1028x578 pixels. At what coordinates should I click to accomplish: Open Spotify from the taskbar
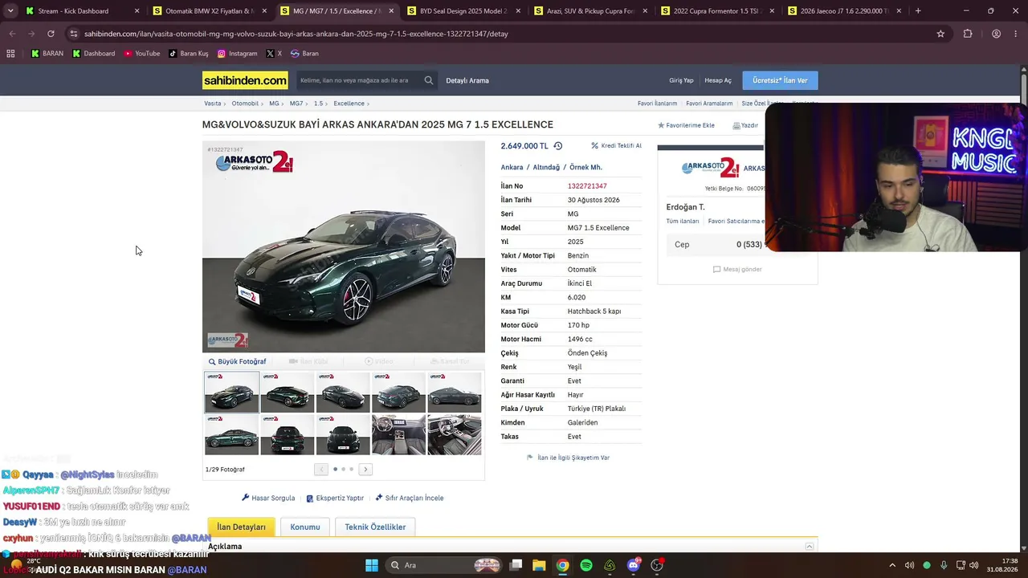click(x=586, y=565)
